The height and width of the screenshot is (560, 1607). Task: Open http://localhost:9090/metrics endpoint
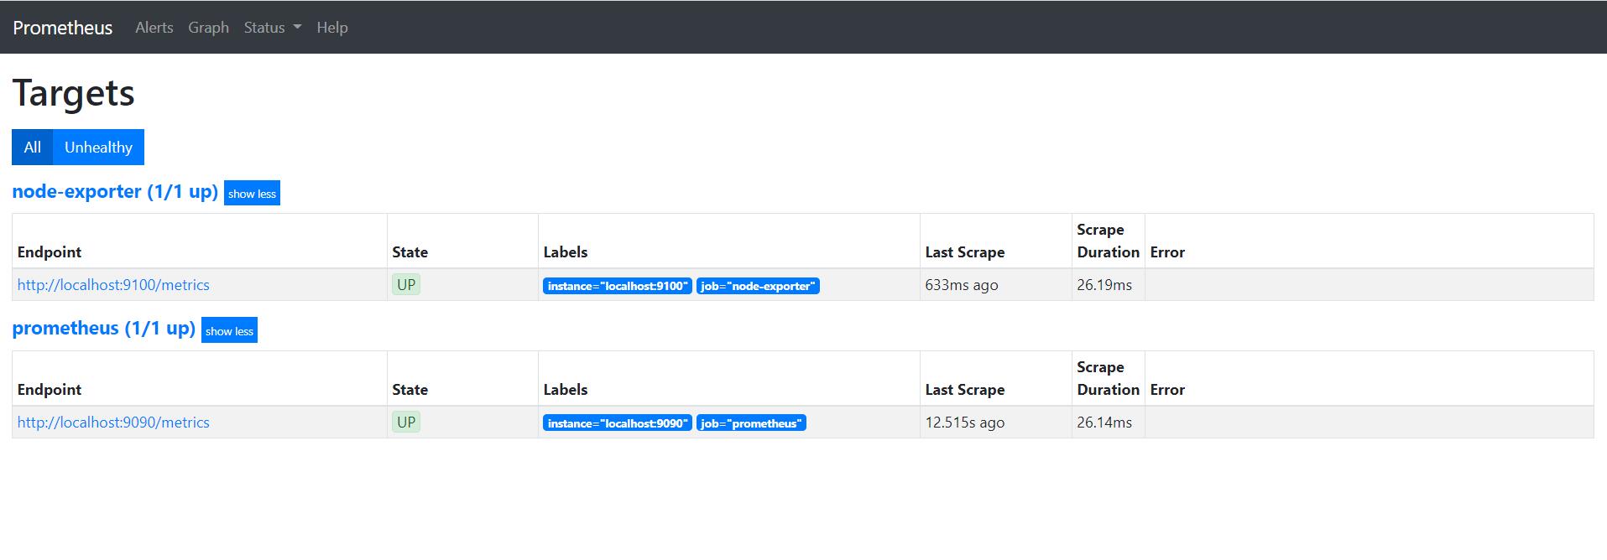(x=113, y=423)
